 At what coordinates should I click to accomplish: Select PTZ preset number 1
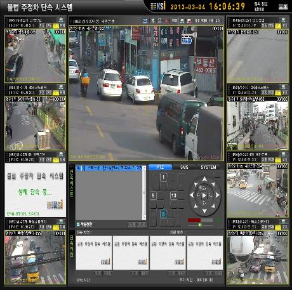click(x=163, y=177)
